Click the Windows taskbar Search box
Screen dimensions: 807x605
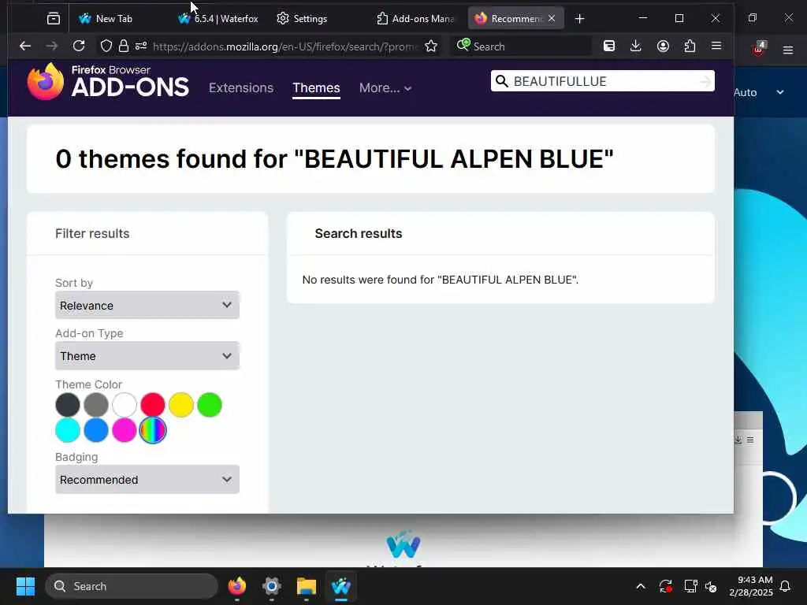click(x=132, y=586)
